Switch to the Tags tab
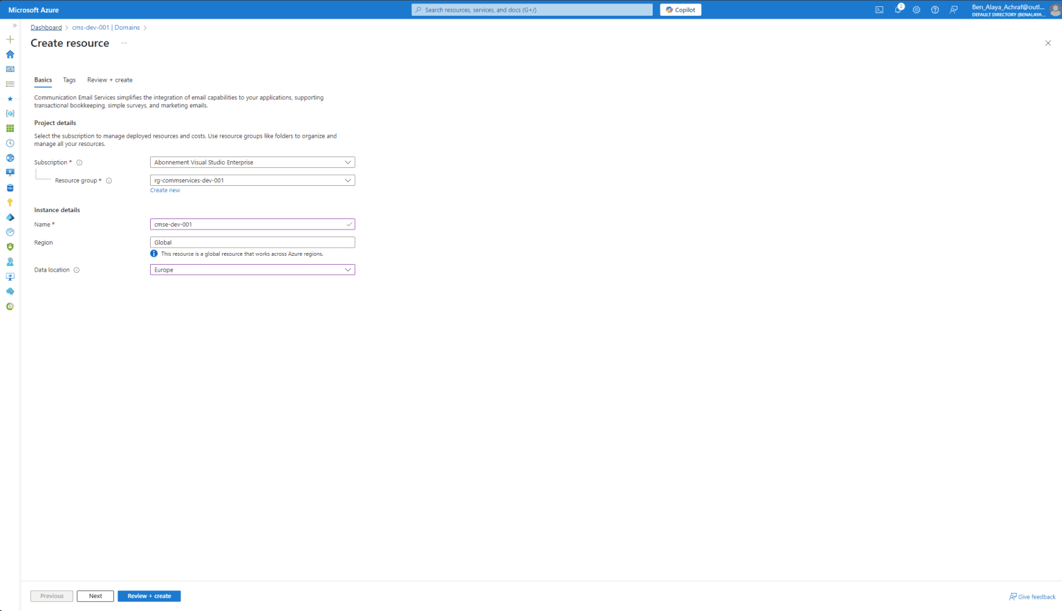 [x=68, y=79]
